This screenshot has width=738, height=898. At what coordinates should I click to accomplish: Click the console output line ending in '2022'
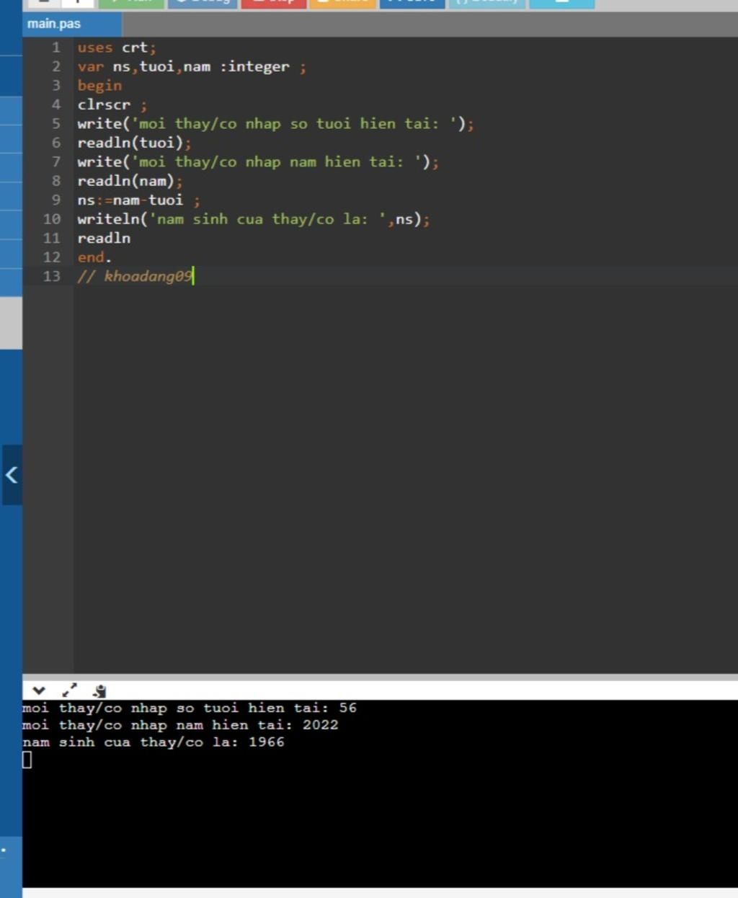pyautogui.click(x=180, y=725)
